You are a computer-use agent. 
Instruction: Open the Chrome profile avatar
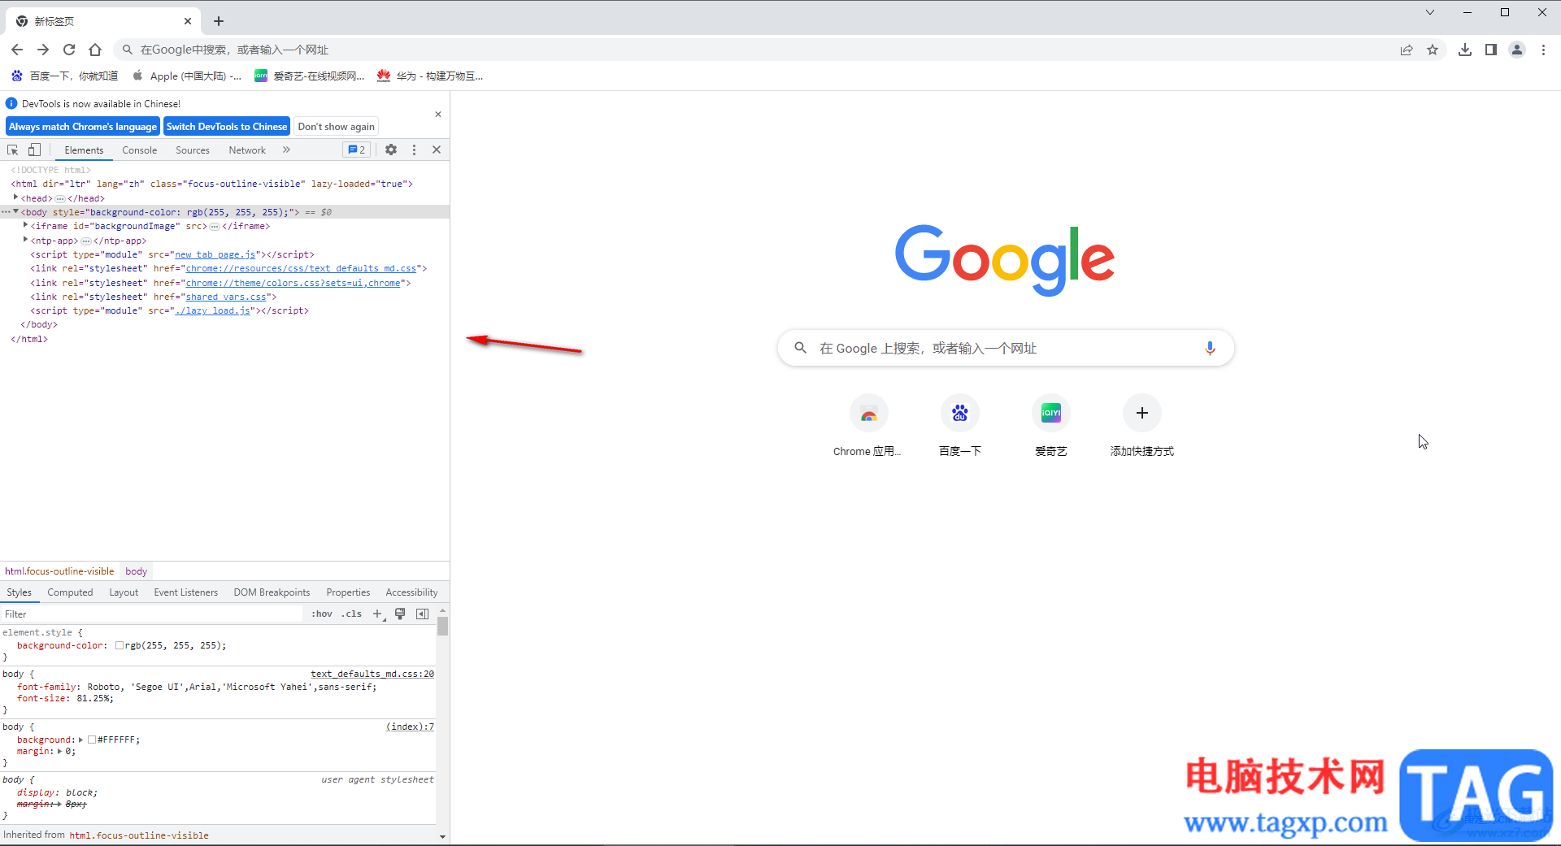[x=1517, y=50]
